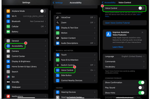151x99 pixels.
Task: Tap Learn More in Improve Assistive card
Action: (118, 47)
